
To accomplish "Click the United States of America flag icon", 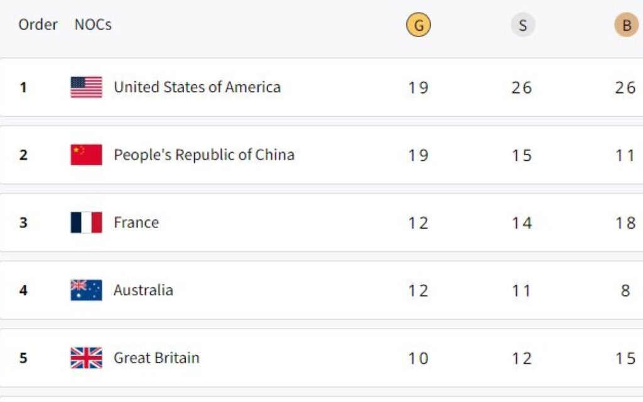I will [x=86, y=87].
